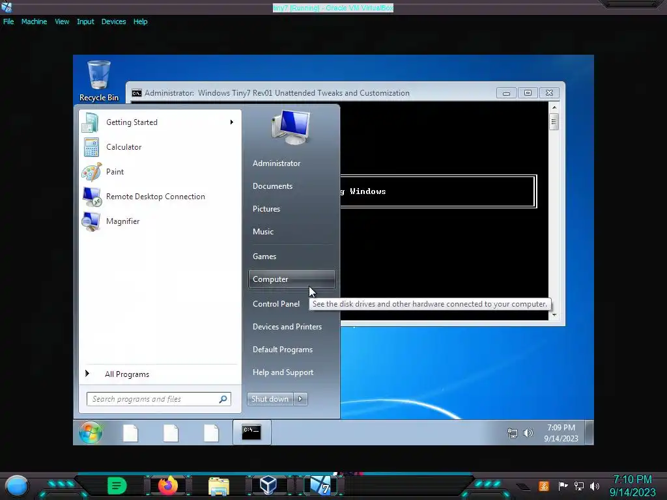Open the VirtualBox View menu
This screenshot has width=667, height=500.
pos(62,21)
